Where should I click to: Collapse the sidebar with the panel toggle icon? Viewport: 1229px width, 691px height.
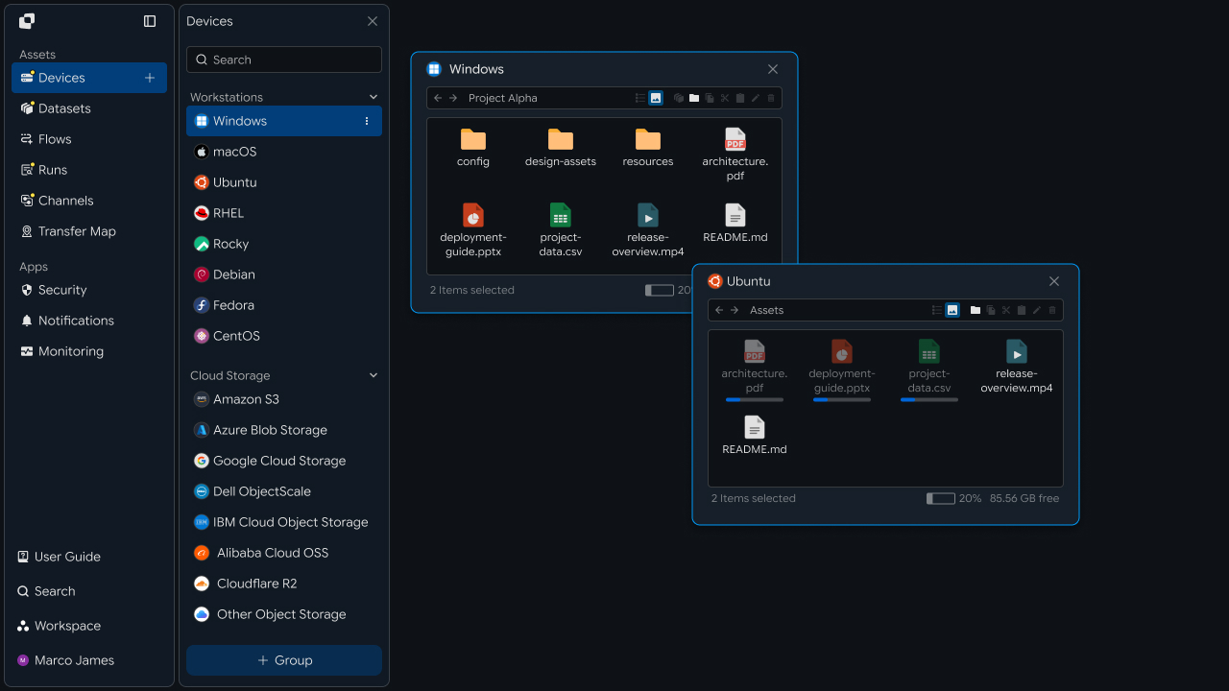(150, 21)
